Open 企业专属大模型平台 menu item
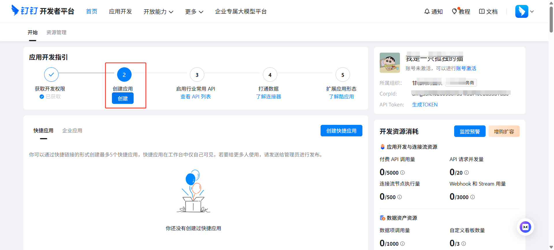 pos(241,12)
